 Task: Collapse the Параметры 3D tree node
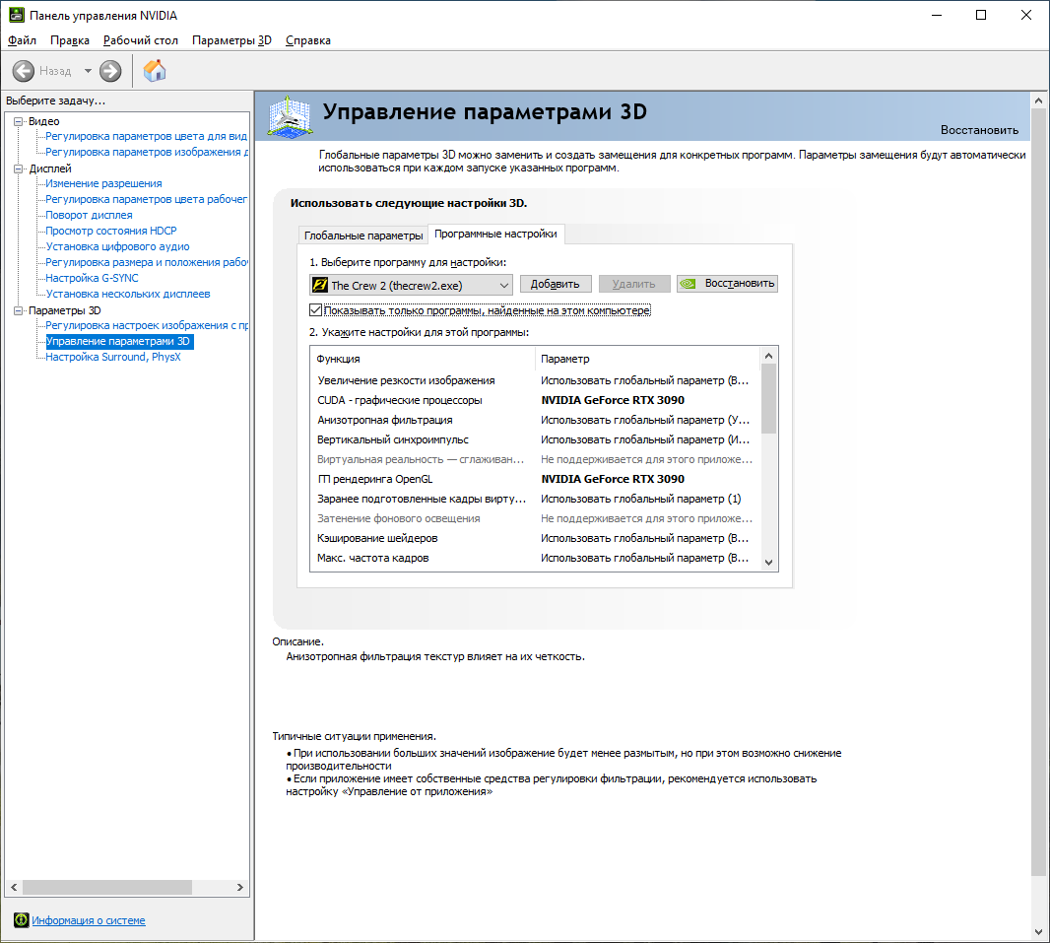(18, 310)
